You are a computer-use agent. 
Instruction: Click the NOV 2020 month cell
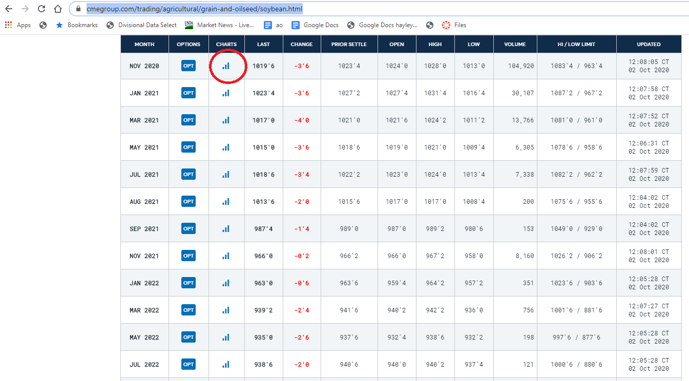click(144, 66)
